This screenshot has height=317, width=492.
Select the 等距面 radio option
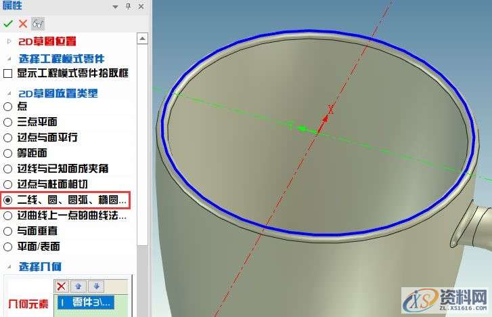7,153
